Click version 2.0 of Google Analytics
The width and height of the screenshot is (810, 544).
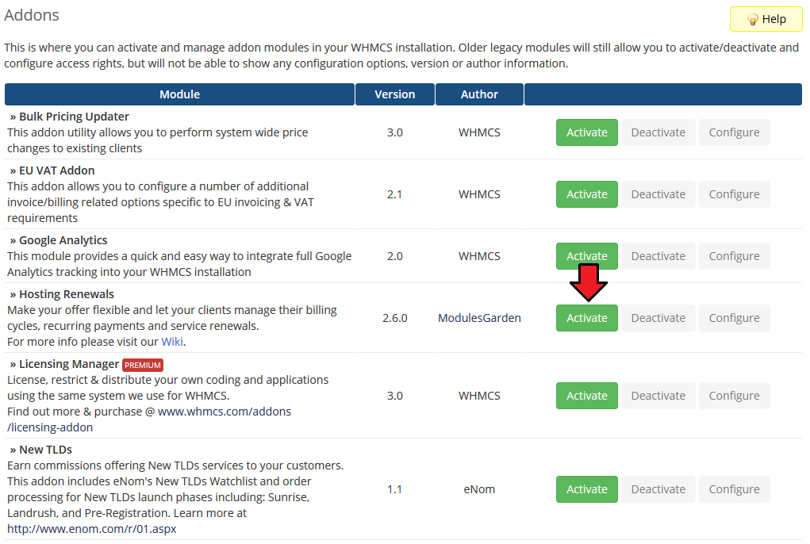pyautogui.click(x=394, y=256)
